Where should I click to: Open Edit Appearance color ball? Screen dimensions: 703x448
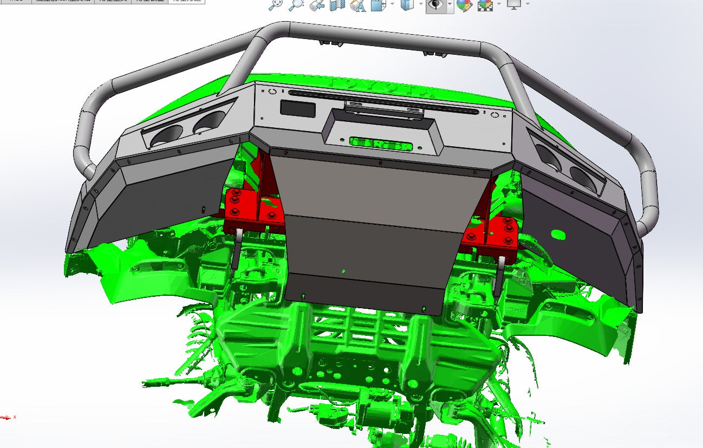click(x=464, y=5)
